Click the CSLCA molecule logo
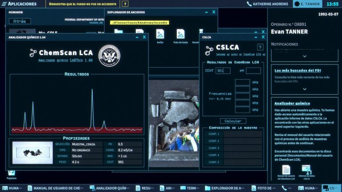The height and width of the screenshot is (192, 342). pyautogui.click(x=209, y=51)
